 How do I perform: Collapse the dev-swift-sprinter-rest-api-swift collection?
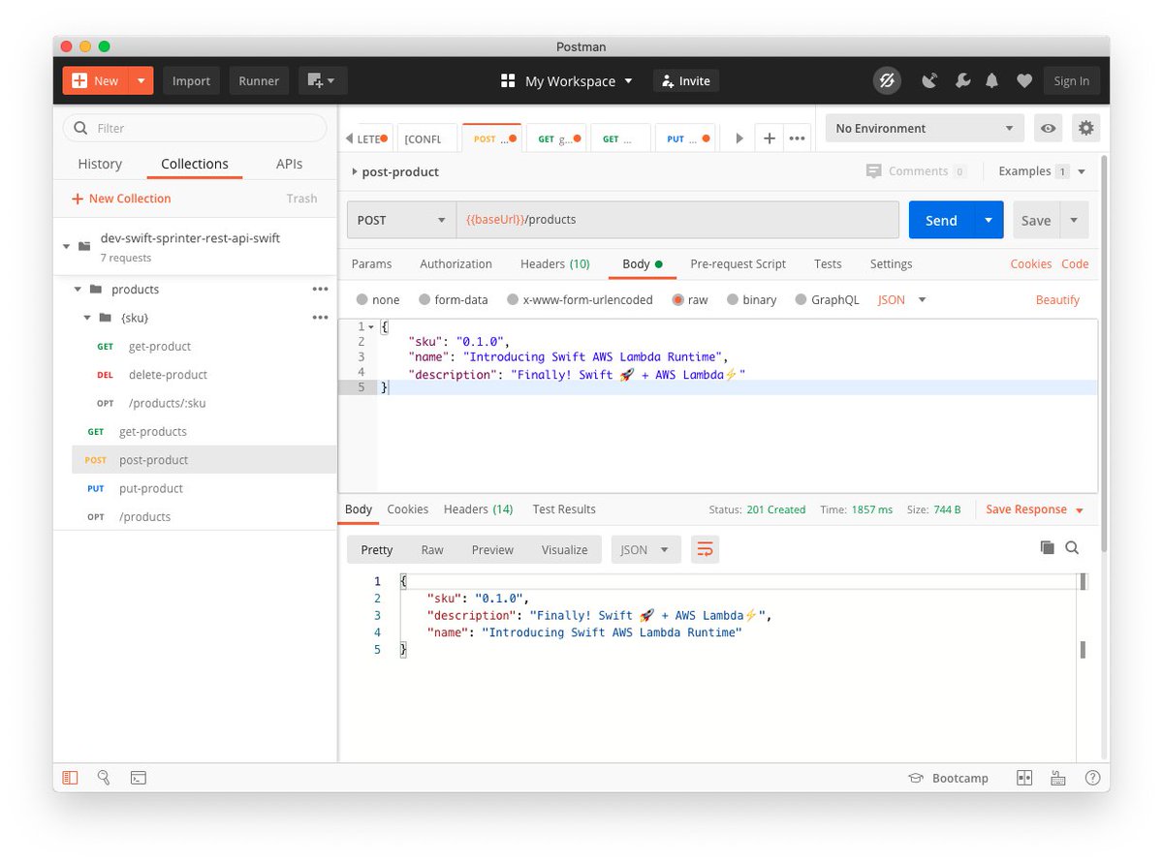click(67, 246)
